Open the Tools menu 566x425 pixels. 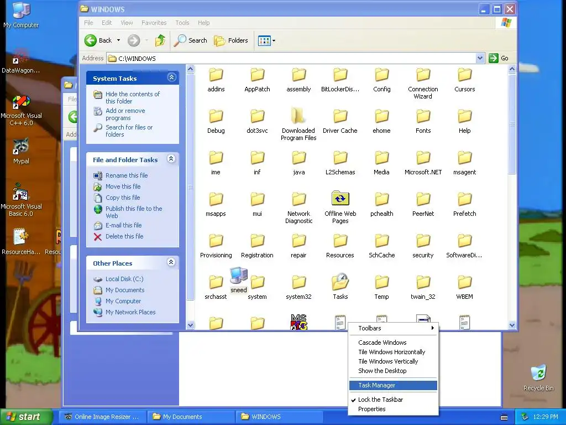click(x=182, y=23)
